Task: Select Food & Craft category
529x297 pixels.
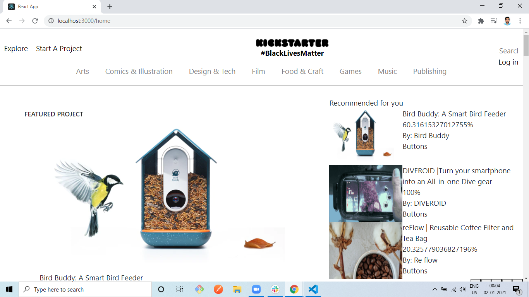Action: coord(302,72)
